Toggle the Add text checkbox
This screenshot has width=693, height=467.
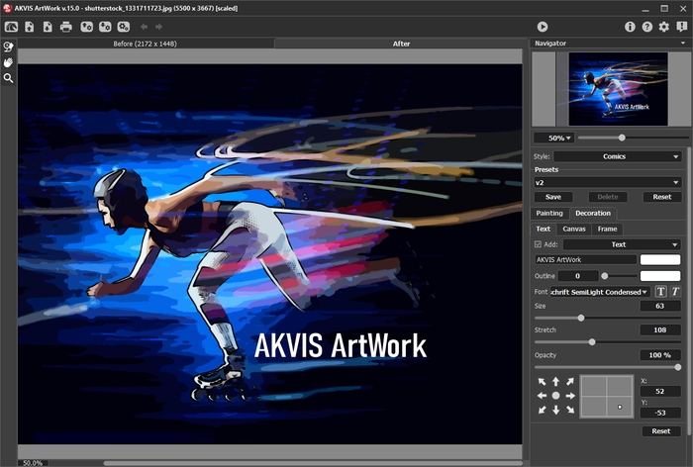click(x=538, y=244)
